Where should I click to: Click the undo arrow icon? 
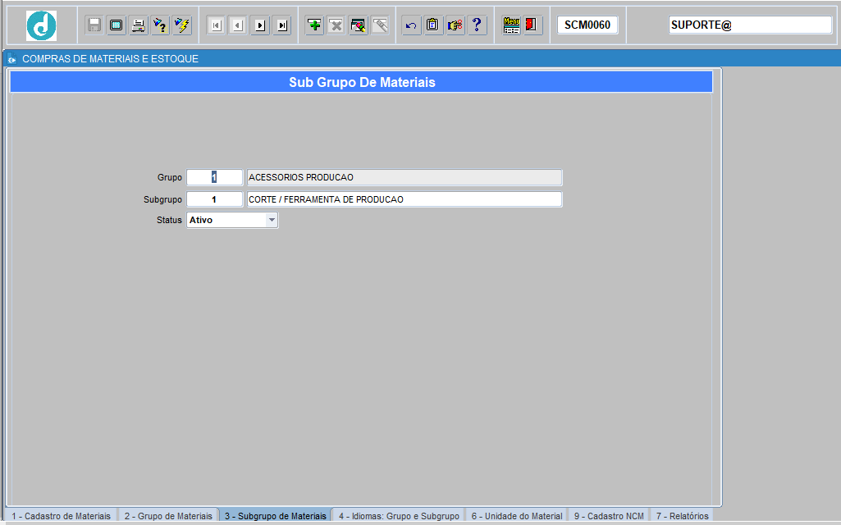coord(411,25)
